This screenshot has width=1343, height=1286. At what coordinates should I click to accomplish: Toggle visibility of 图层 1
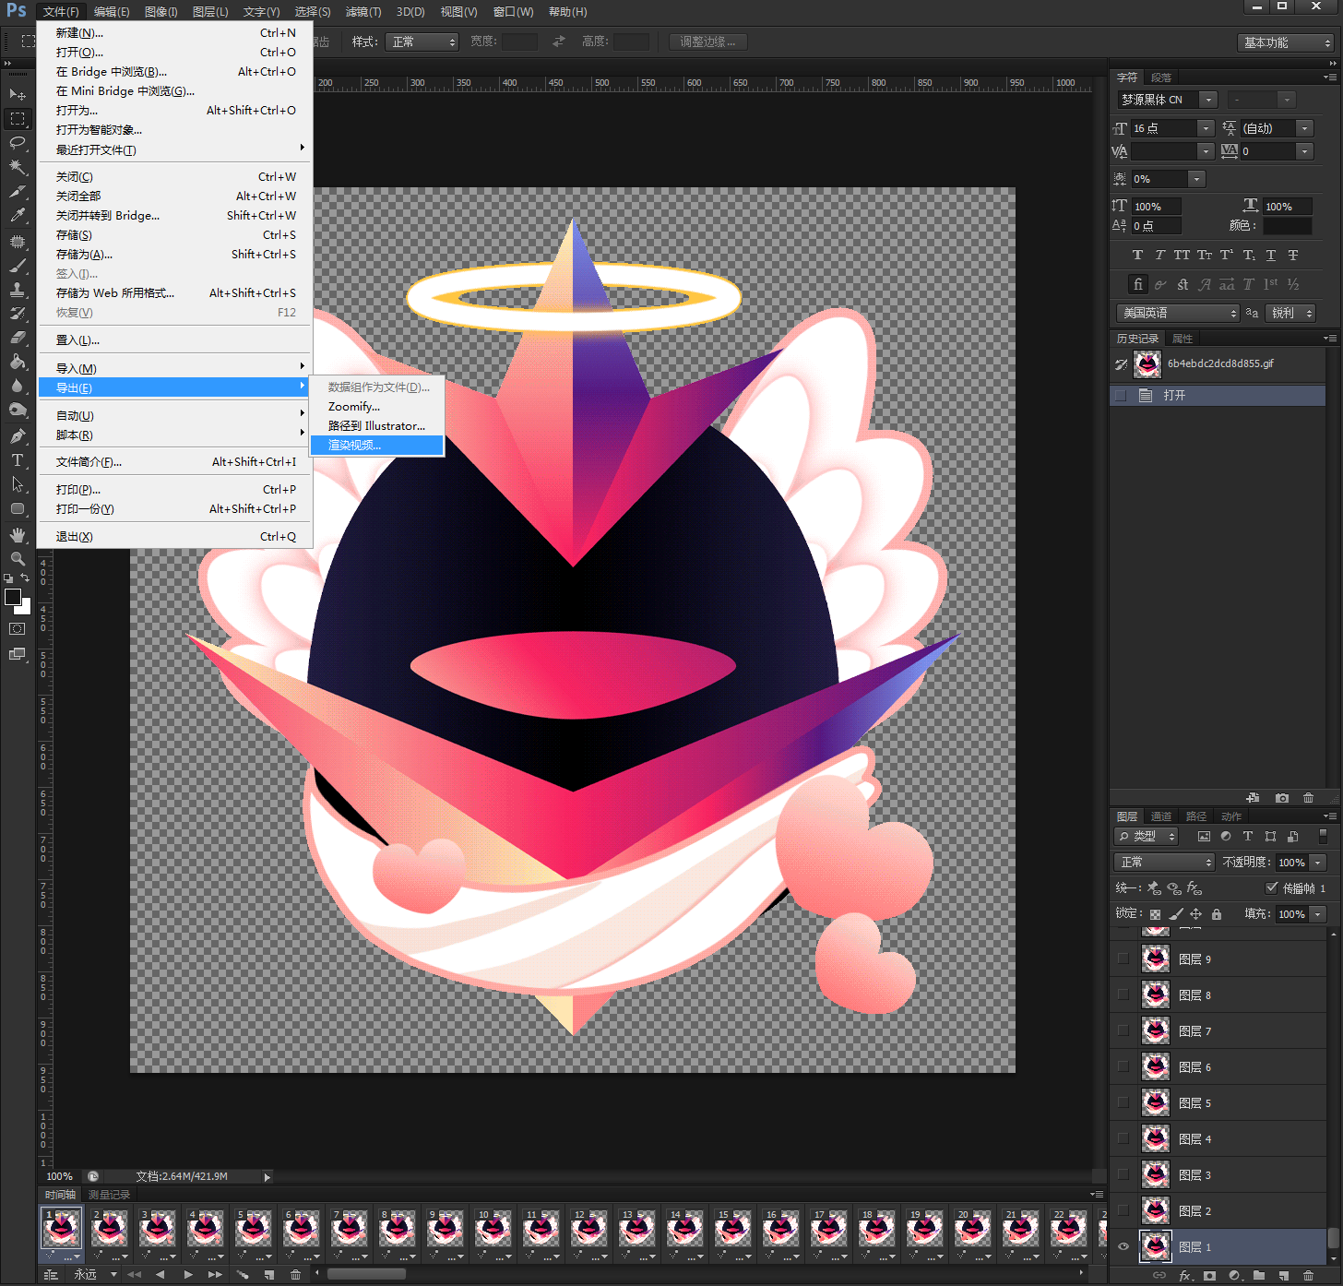[1123, 1246]
